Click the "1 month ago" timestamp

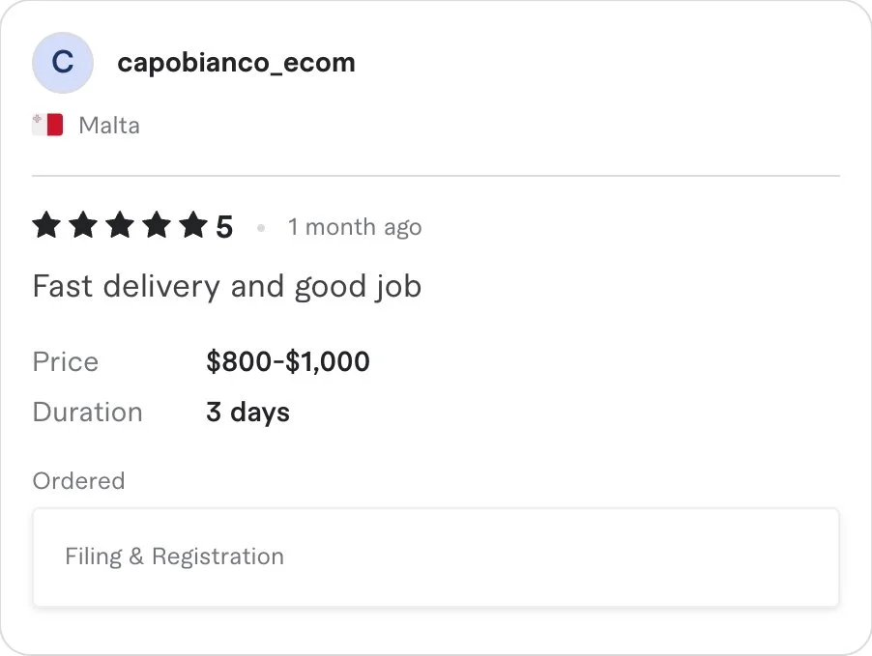355,228
